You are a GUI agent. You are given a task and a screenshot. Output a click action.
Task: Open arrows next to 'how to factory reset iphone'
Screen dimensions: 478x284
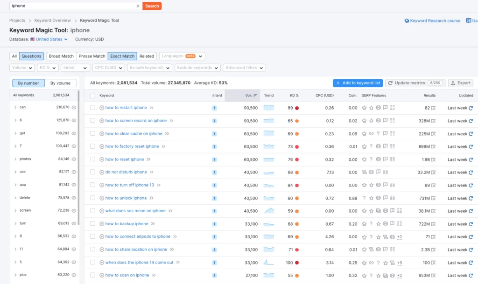164,146
